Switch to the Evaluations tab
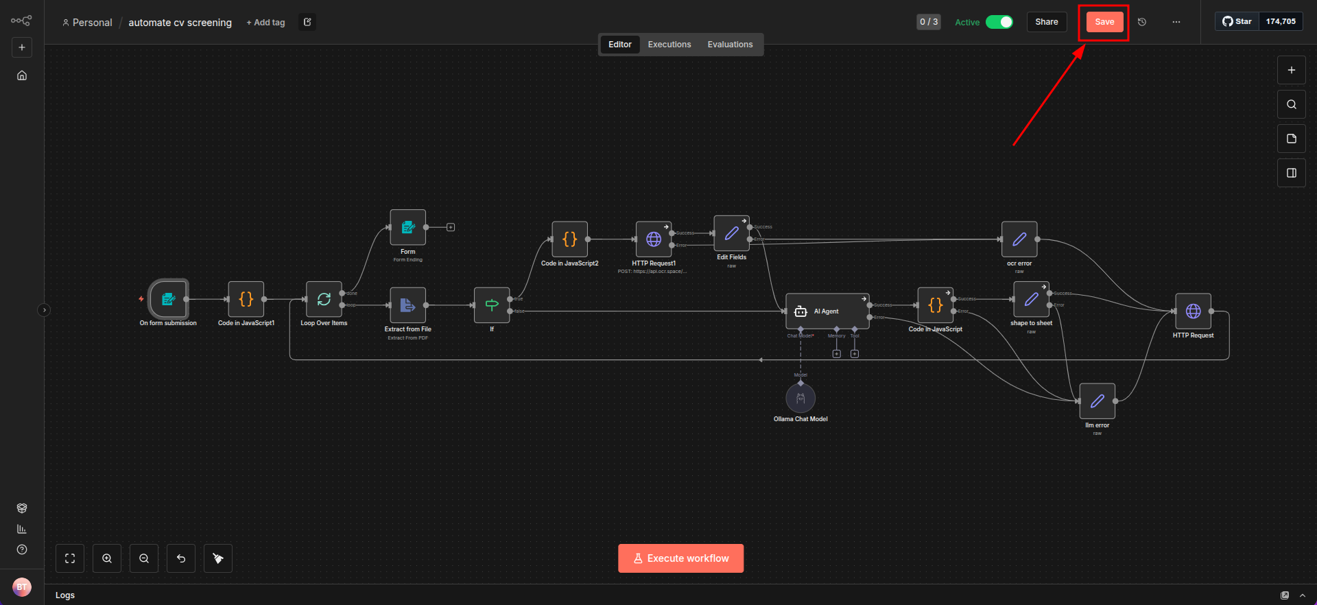1317x605 pixels. [x=730, y=45]
